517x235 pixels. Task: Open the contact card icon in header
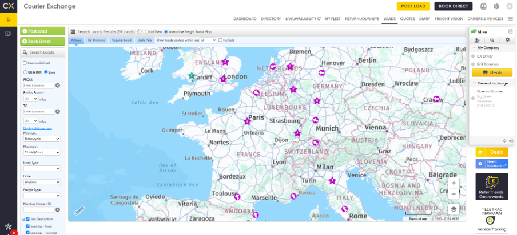[483, 6]
